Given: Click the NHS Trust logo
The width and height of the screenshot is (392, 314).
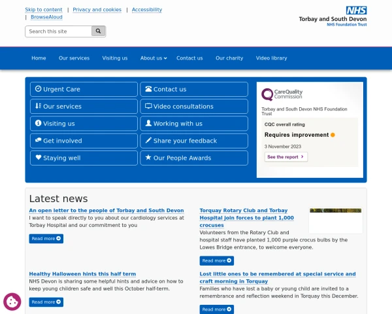Looking at the screenshot, I should pos(333,15).
